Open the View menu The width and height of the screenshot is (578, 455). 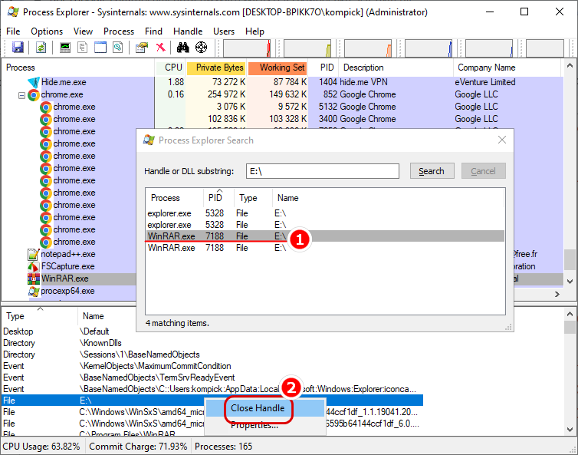coord(83,31)
